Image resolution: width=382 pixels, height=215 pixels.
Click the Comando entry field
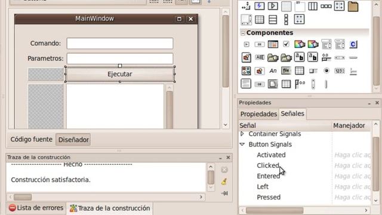(120, 44)
